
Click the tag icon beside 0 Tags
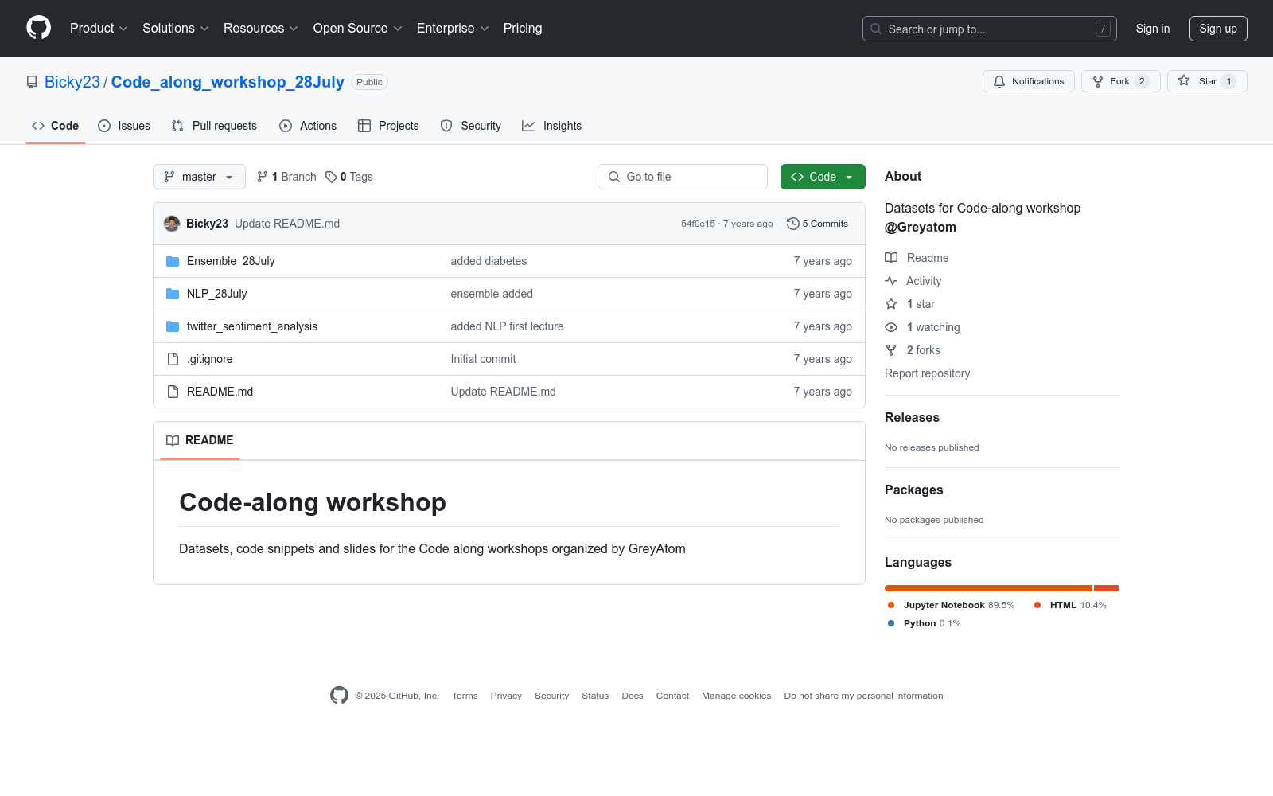(x=331, y=177)
